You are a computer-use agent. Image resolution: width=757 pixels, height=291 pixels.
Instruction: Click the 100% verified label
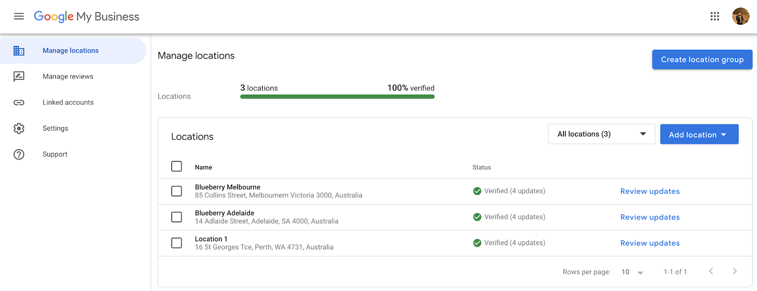[x=411, y=88]
